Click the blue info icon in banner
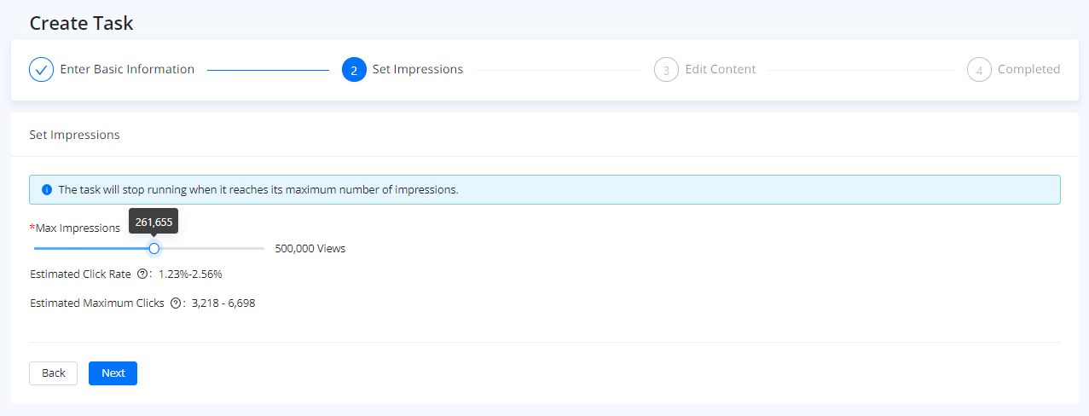The image size is (1089, 416). tap(47, 189)
